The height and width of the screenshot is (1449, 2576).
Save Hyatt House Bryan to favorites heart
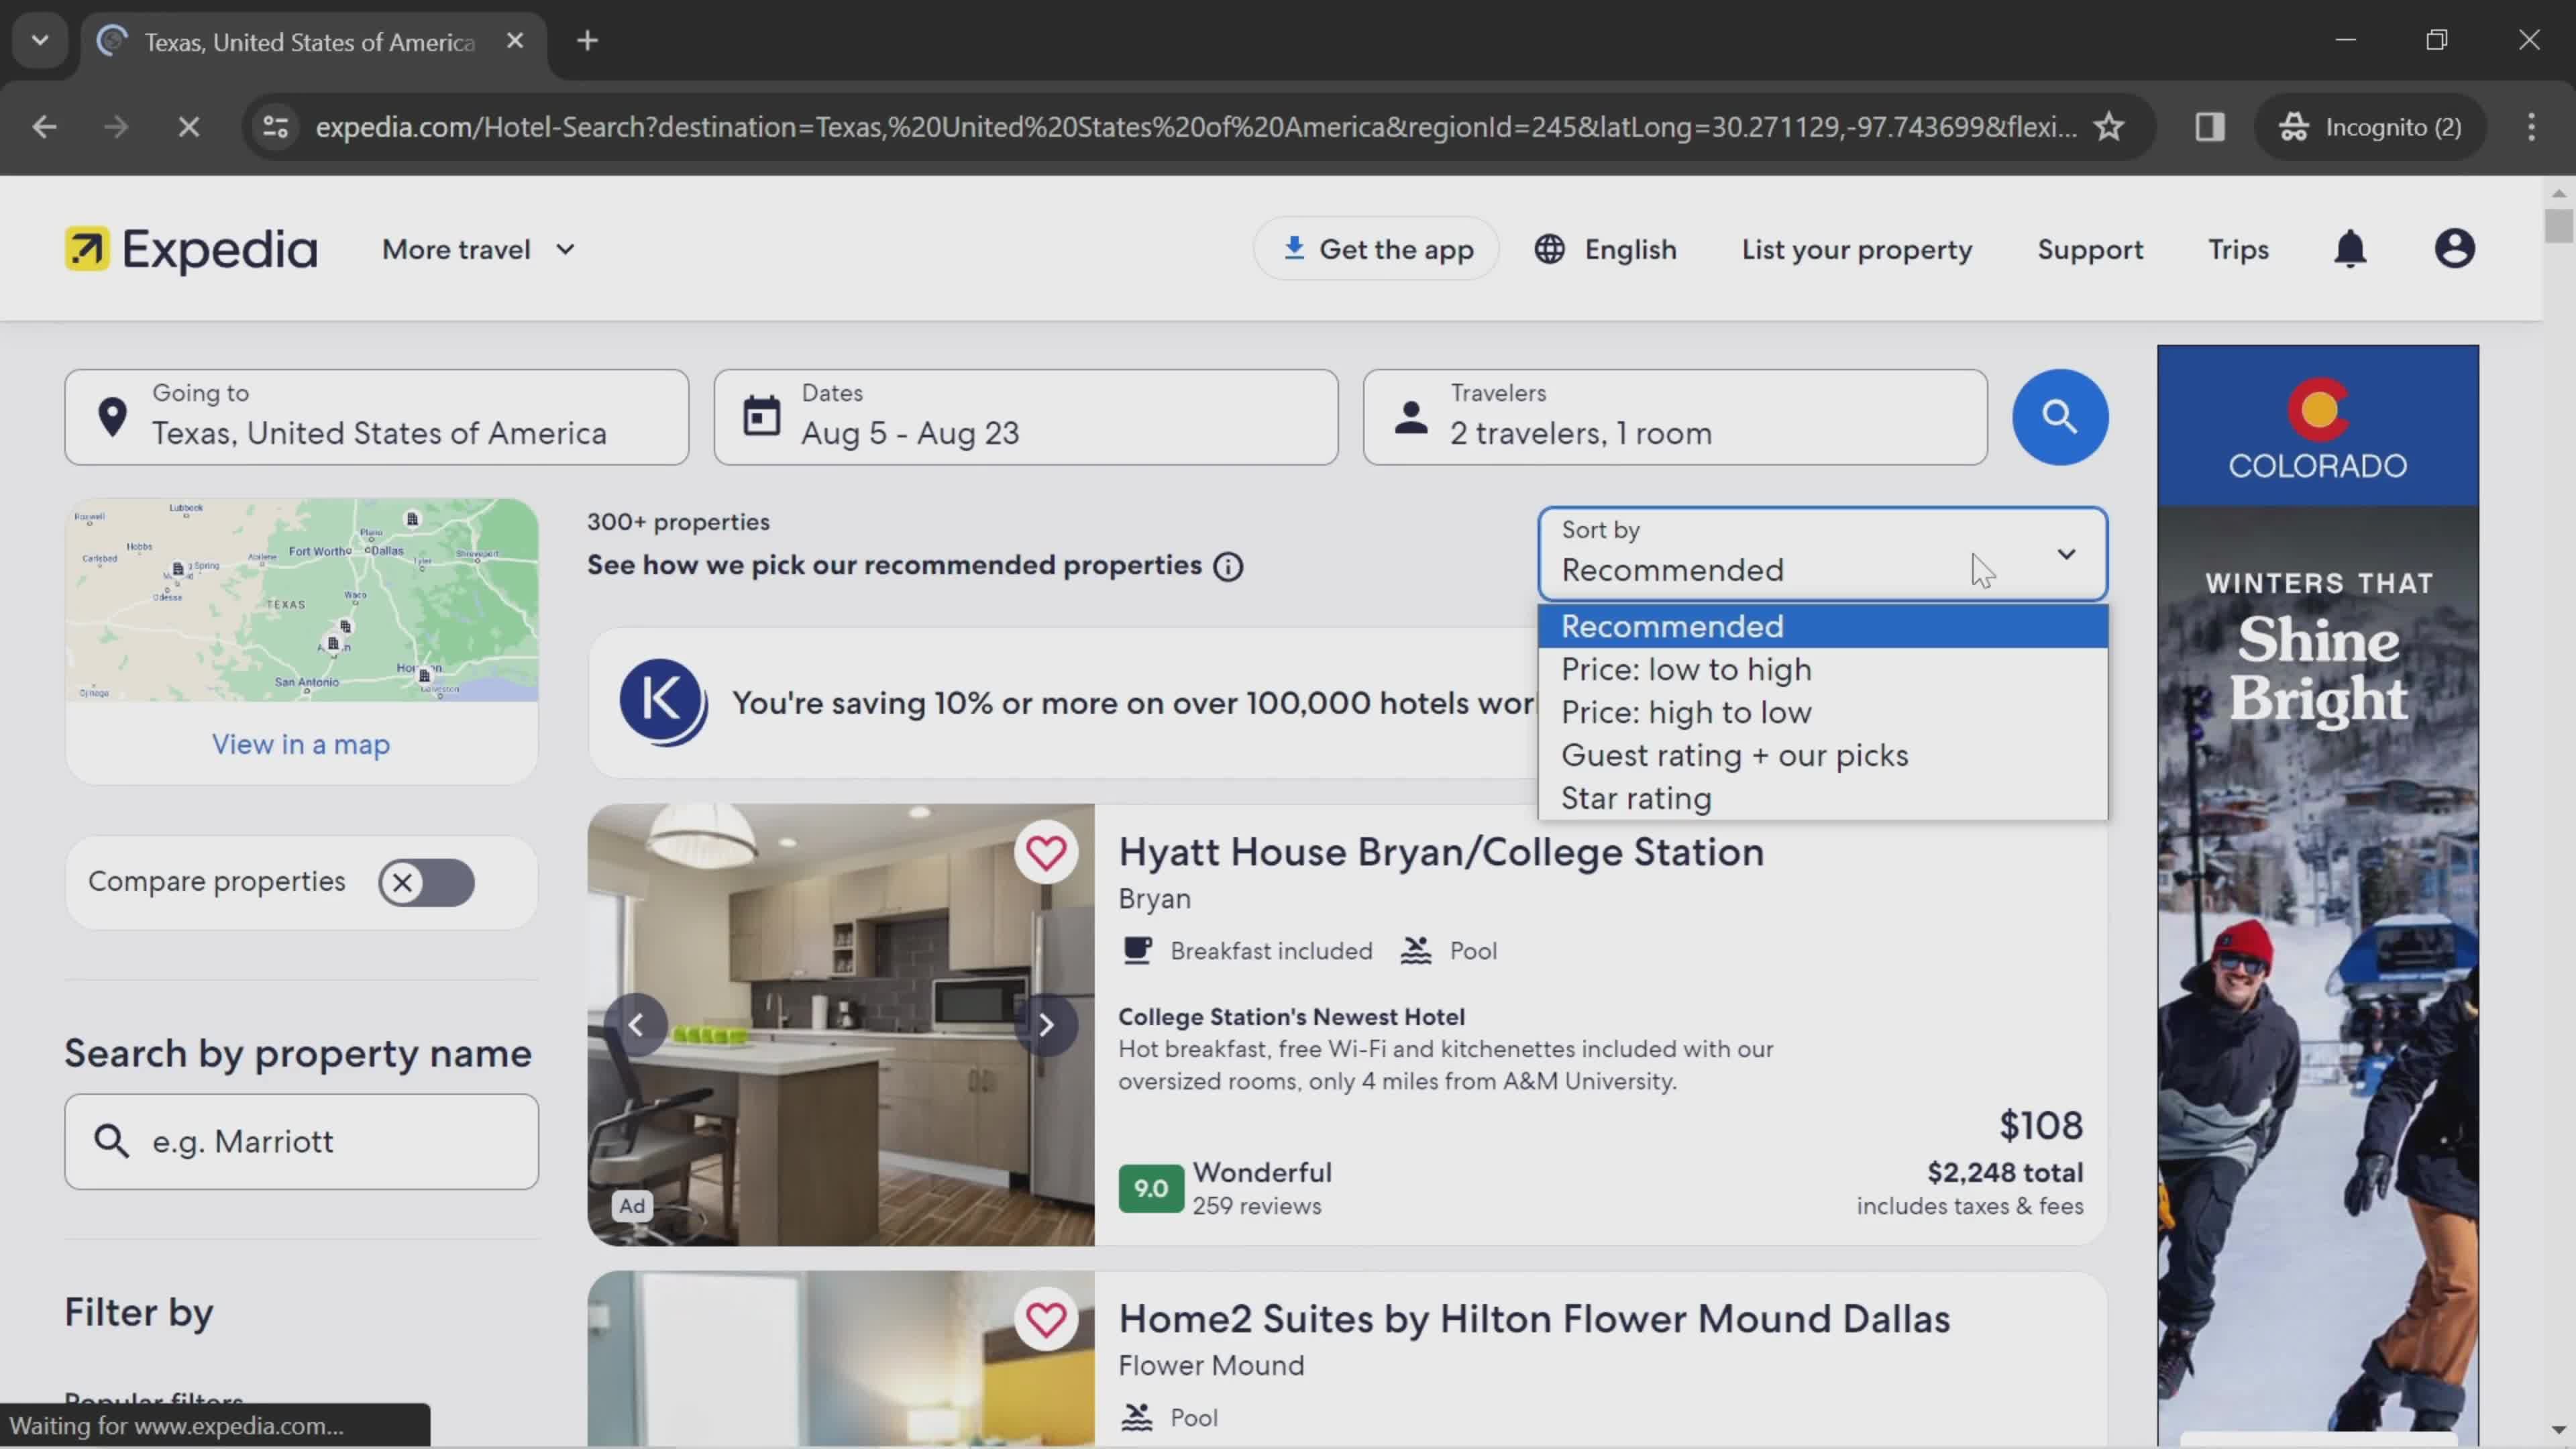coord(1046,853)
